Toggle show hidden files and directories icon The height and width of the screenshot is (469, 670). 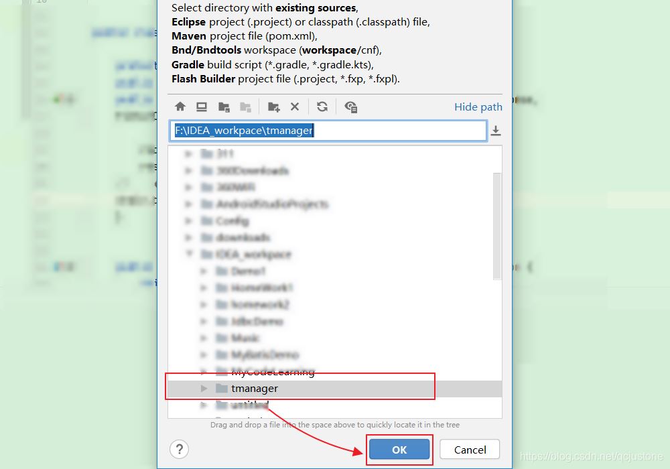tap(350, 107)
